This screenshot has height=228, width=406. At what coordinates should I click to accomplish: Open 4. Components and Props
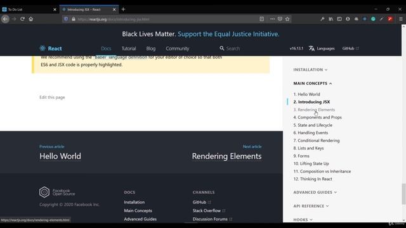point(317,117)
